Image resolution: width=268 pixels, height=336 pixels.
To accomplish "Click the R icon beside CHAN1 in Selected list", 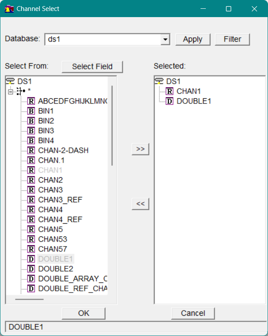I will click(170, 91).
